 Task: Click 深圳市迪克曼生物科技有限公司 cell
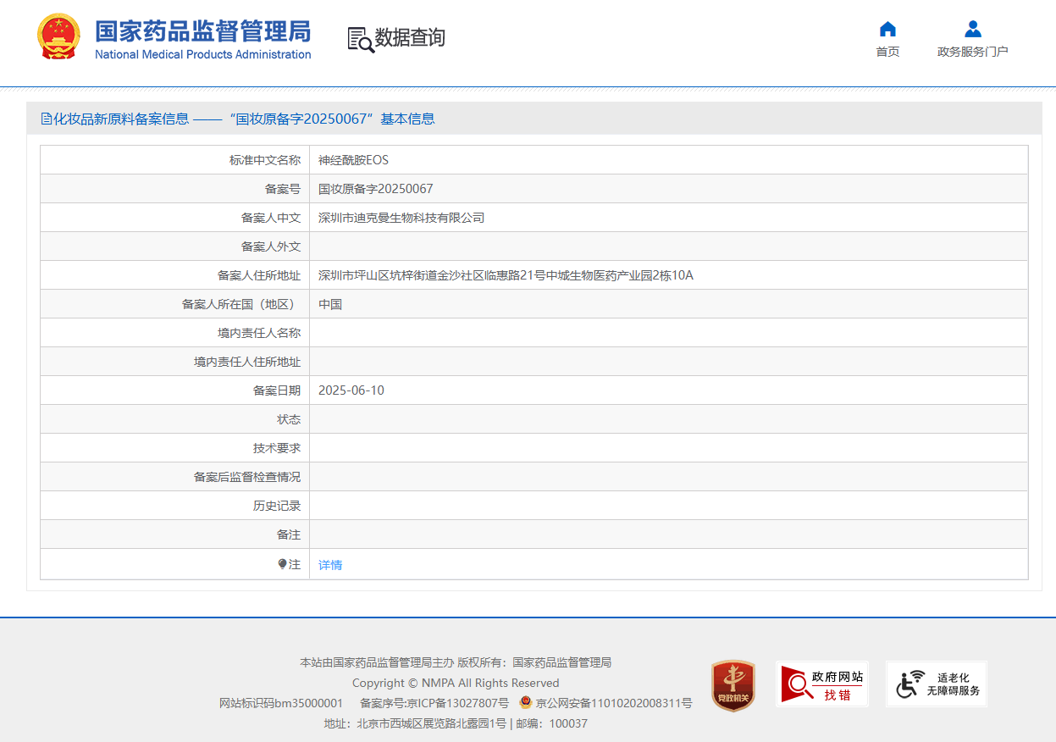tap(401, 218)
